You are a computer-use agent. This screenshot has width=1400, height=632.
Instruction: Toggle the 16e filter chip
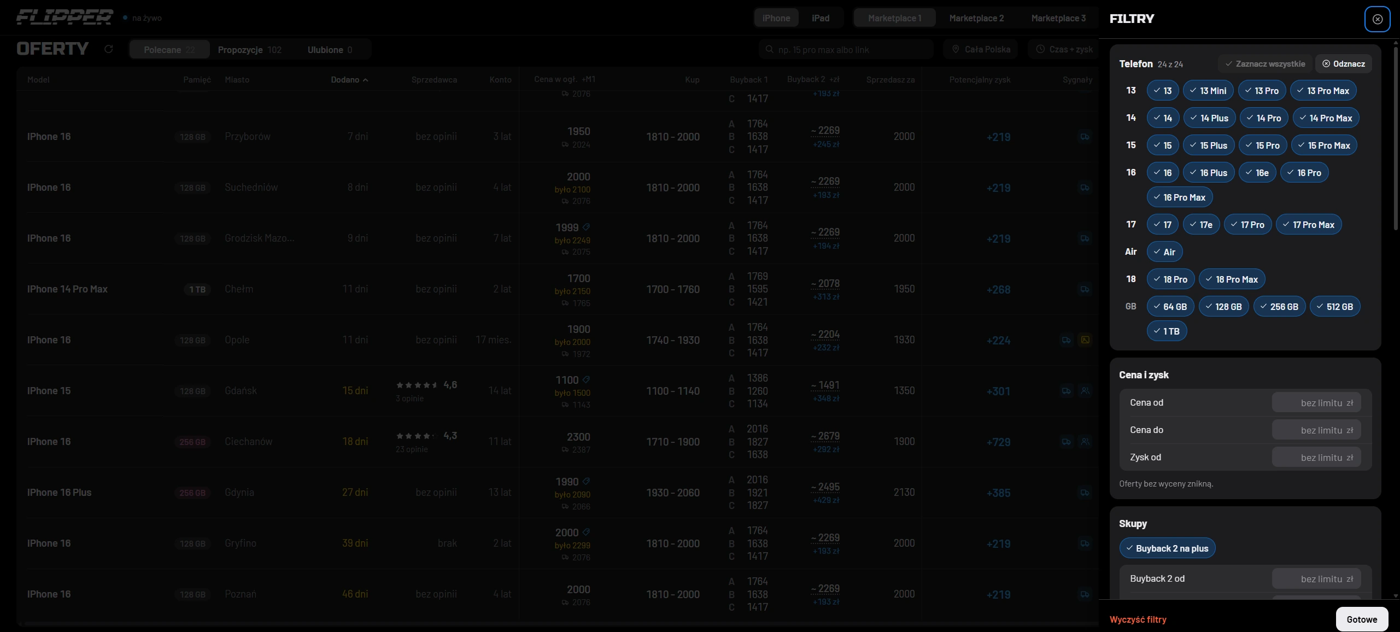coord(1257,173)
